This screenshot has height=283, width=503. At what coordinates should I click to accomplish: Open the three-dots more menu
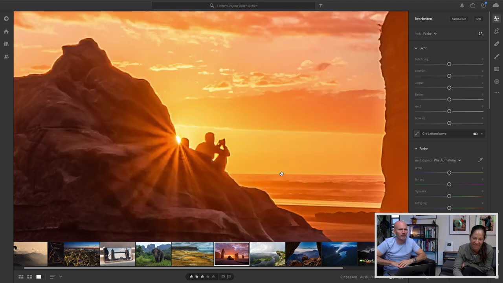[x=497, y=92]
